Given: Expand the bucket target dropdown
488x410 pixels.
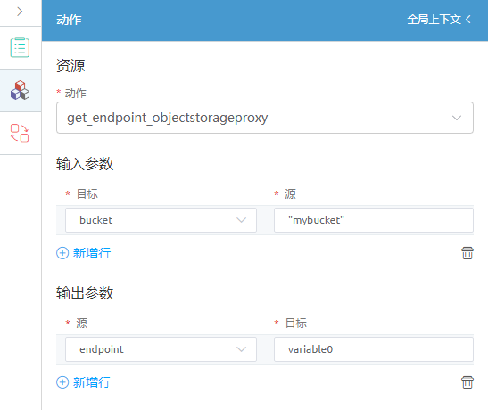Looking at the screenshot, I should pos(161,220).
